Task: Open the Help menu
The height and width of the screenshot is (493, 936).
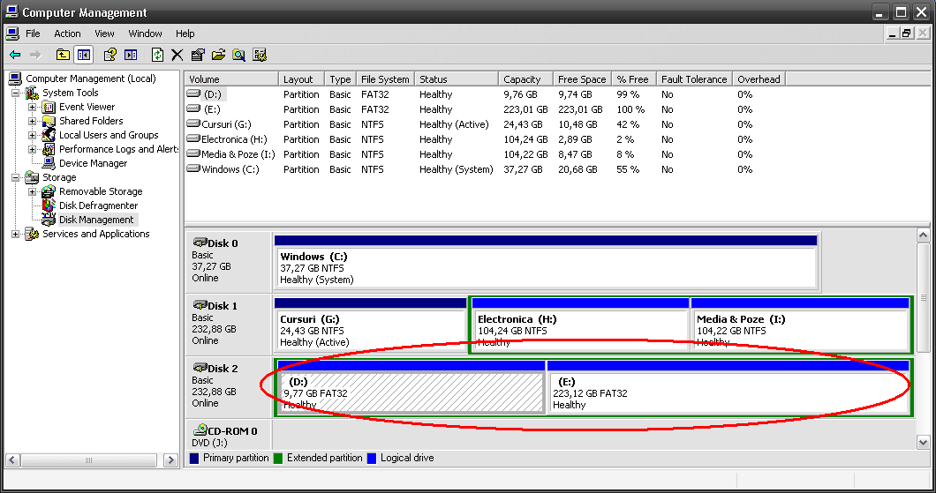Action: pos(185,34)
